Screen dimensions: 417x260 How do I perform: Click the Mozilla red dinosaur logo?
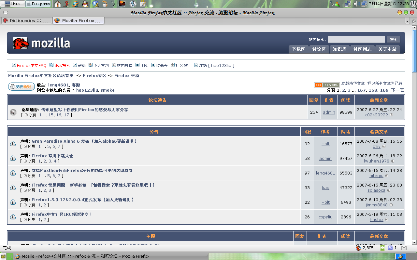point(21,43)
